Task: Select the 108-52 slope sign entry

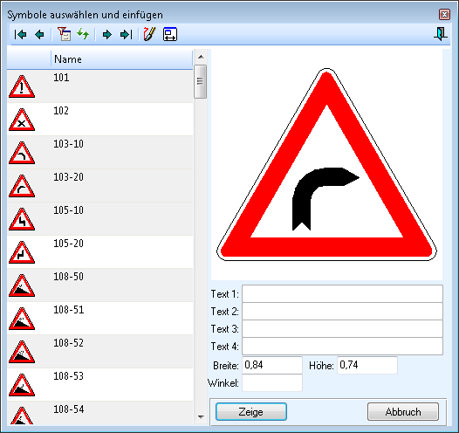Action: coord(99,351)
